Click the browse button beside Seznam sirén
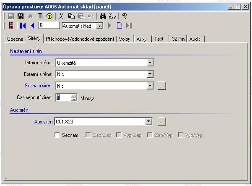Screen dimensions: 252x186 (162, 86)
